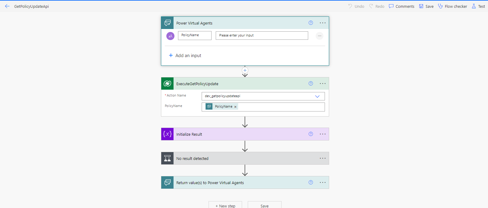Click the Redo toolbar button
Image resolution: width=488 pixels, height=208 pixels.
tap(377, 6)
